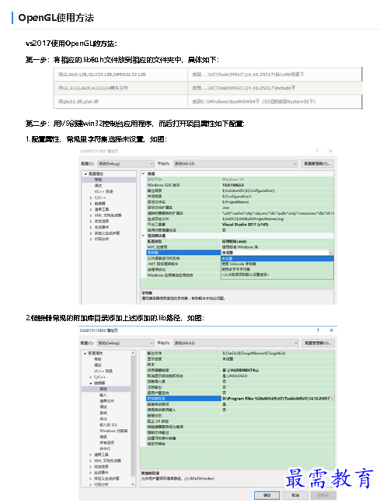
Task: Select VC++ 目录 in the character-set dialog tree
Action: pos(103,191)
